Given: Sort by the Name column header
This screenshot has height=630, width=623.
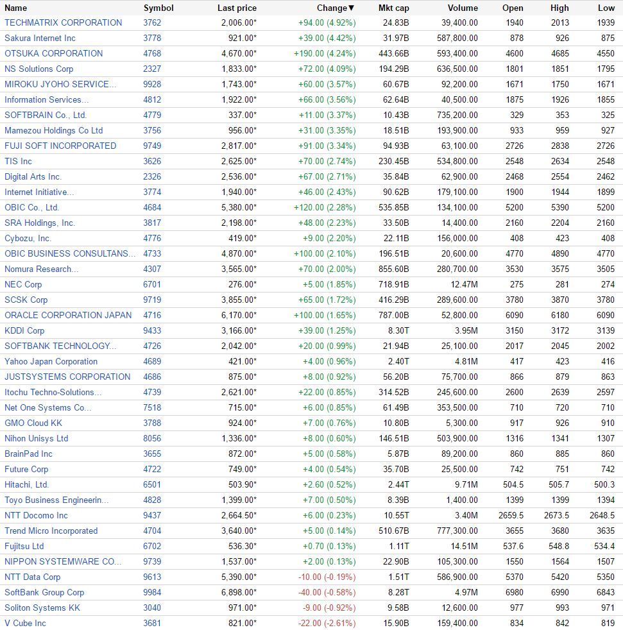Looking at the screenshot, I should [15, 8].
